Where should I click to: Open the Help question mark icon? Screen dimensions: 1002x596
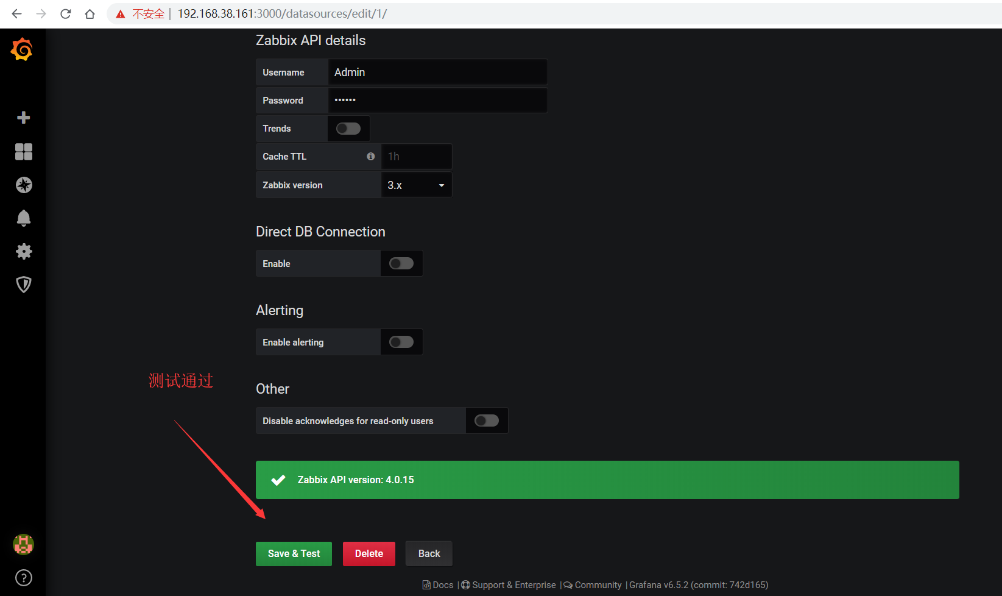click(24, 578)
